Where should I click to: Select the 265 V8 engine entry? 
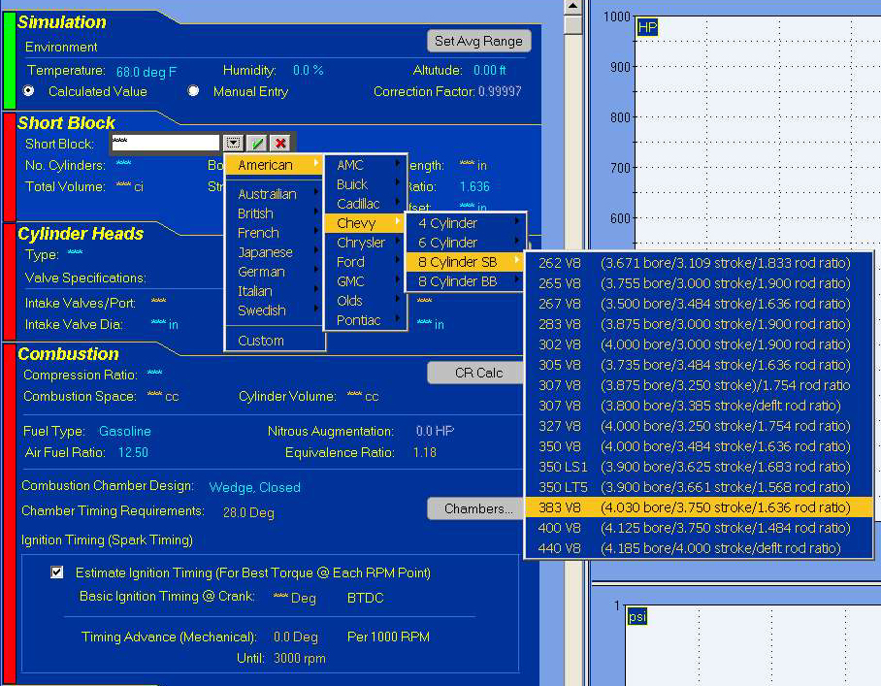pyautogui.click(x=699, y=283)
